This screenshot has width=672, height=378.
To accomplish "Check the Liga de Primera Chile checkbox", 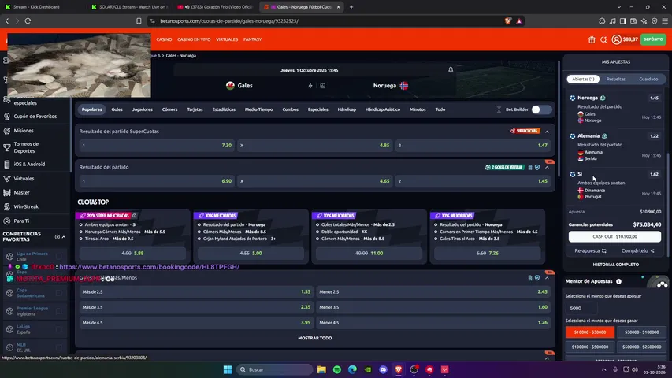I will click(x=59, y=256).
